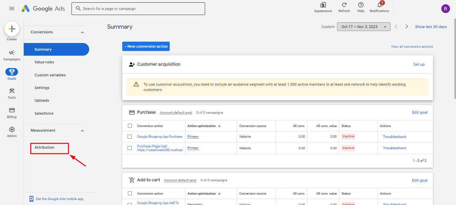The width and height of the screenshot is (456, 205).
Task: Open Goals trophy icon
Action: coord(12,72)
